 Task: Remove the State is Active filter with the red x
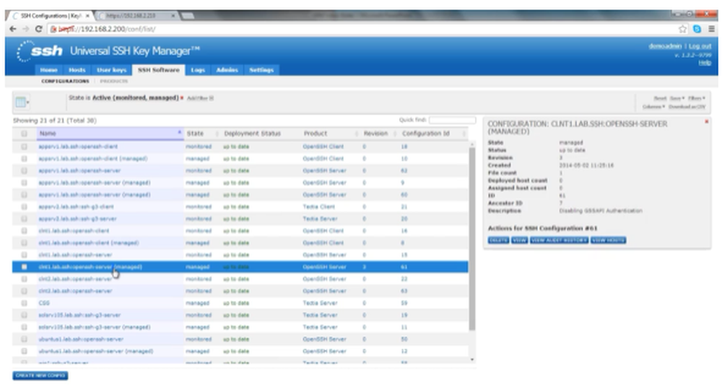coord(182,98)
